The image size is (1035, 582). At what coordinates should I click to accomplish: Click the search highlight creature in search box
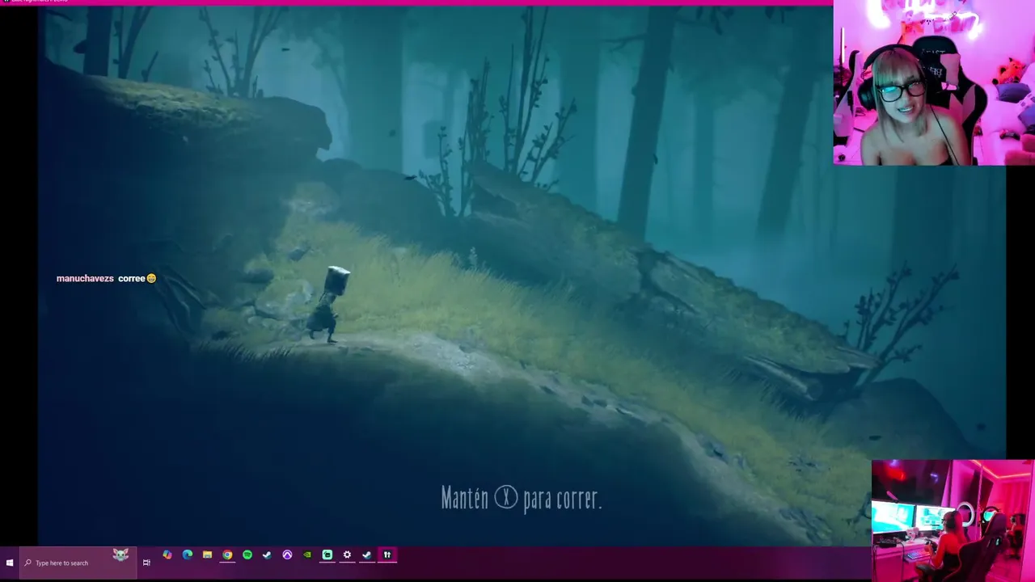pos(120,555)
